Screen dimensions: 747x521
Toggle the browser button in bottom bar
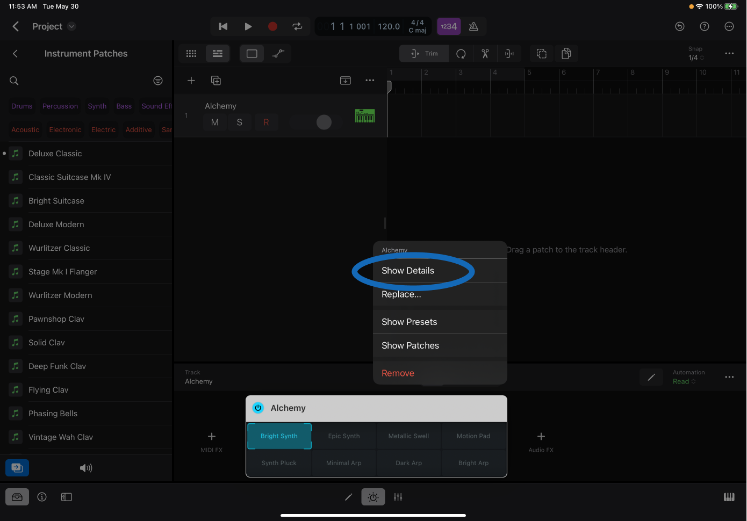(x=17, y=497)
